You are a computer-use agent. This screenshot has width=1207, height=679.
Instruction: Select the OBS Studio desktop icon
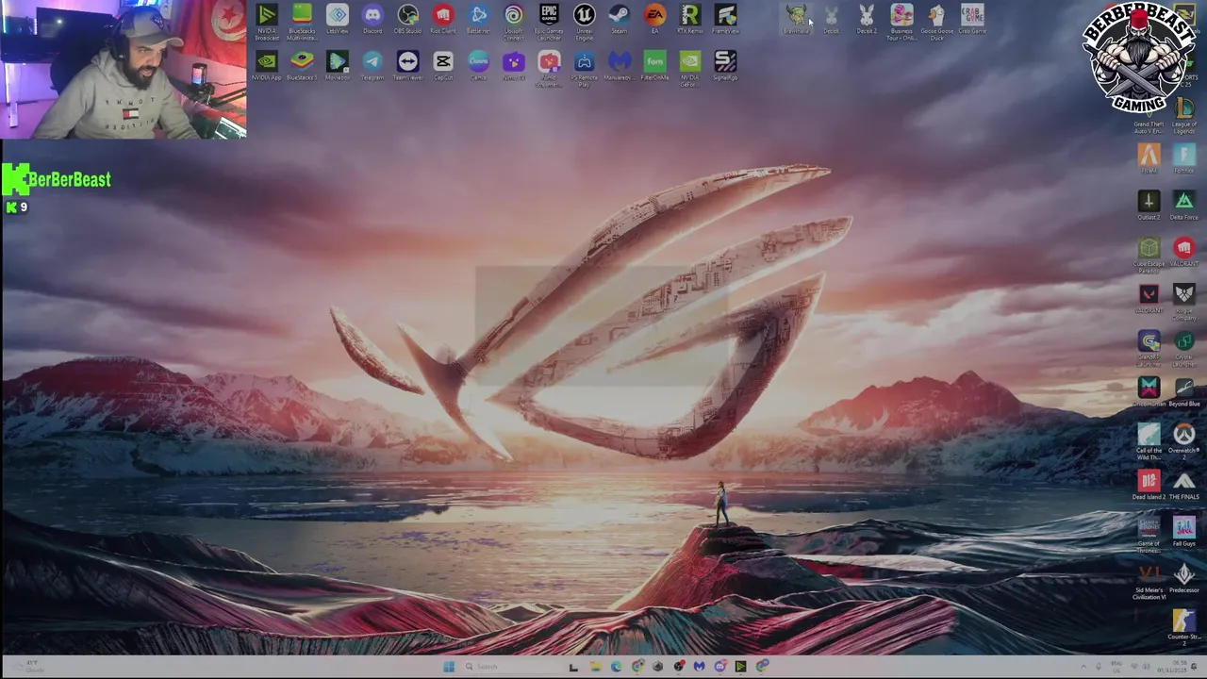coord(407,19)
